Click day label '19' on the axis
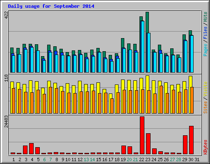 pos(123,159)
